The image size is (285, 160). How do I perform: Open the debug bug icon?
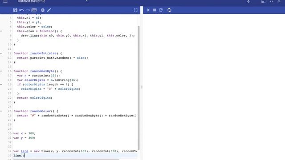pos(43,10)
